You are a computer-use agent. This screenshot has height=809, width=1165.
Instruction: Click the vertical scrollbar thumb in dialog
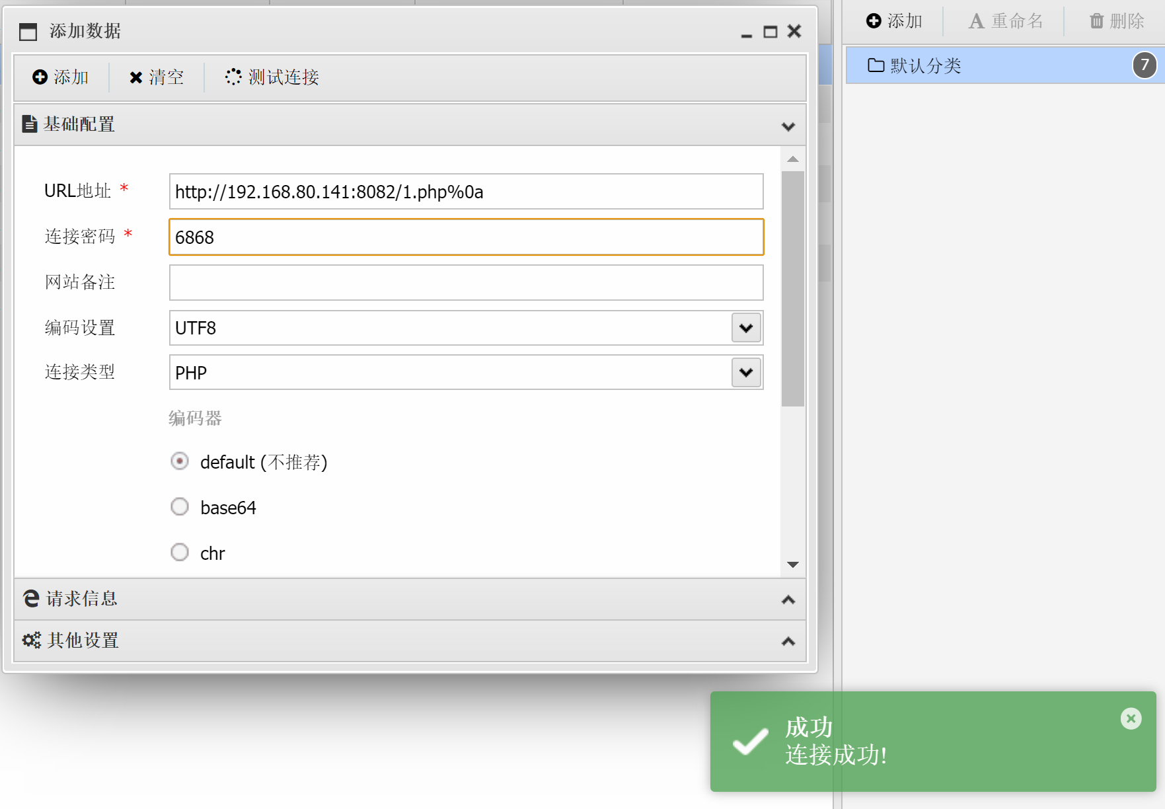(793, 289)
